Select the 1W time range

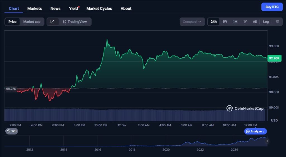225,22
